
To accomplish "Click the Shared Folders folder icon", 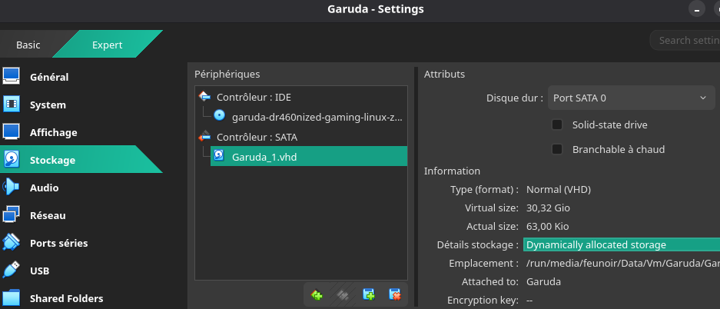I will pos(12,298).
